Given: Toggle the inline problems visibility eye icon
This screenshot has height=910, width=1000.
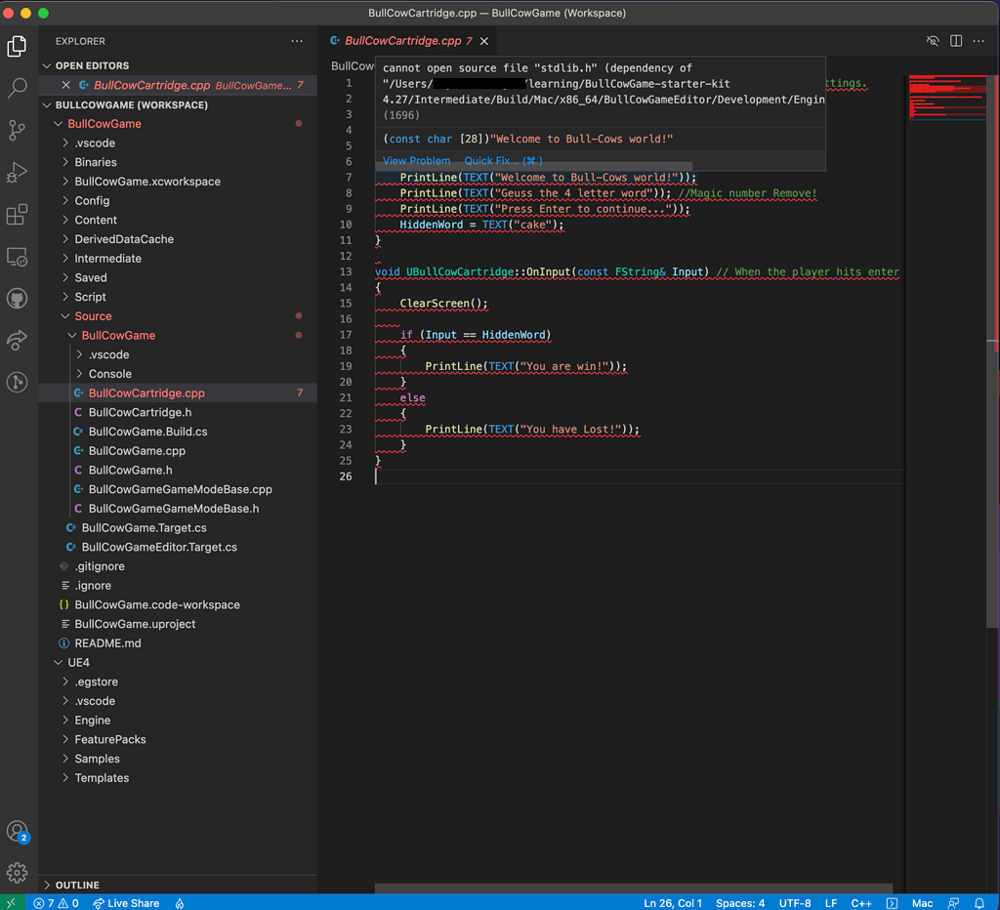Looking at the screenshot, I should (933, 40).
